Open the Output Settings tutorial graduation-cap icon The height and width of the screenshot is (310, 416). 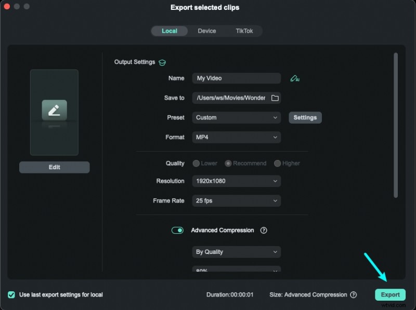162,62
